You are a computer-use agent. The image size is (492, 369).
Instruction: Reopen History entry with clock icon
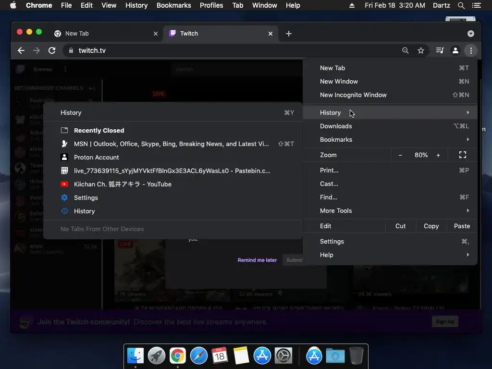pos(173,211)
